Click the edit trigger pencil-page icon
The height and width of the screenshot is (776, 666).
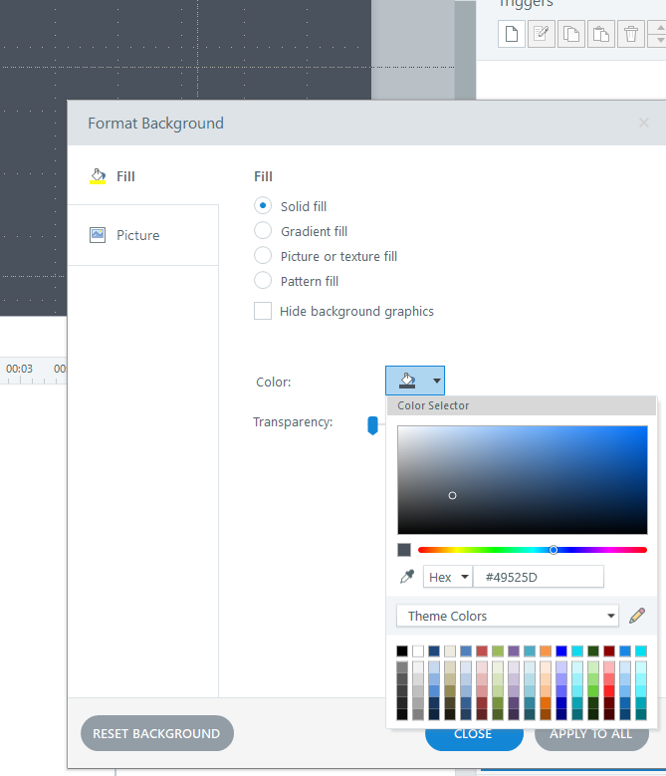coord(541,34)
